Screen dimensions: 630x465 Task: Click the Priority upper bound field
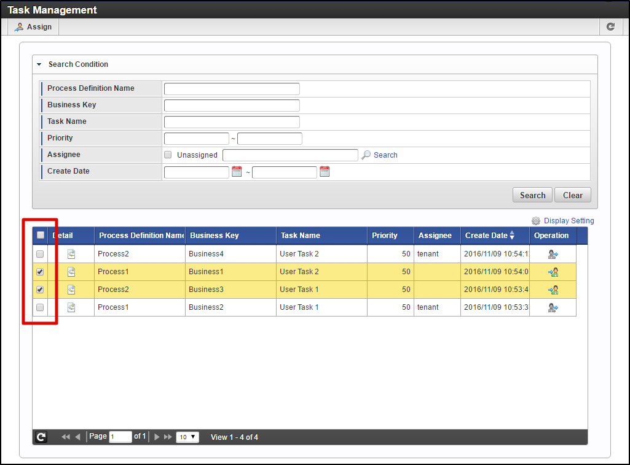tap(270, 139)
